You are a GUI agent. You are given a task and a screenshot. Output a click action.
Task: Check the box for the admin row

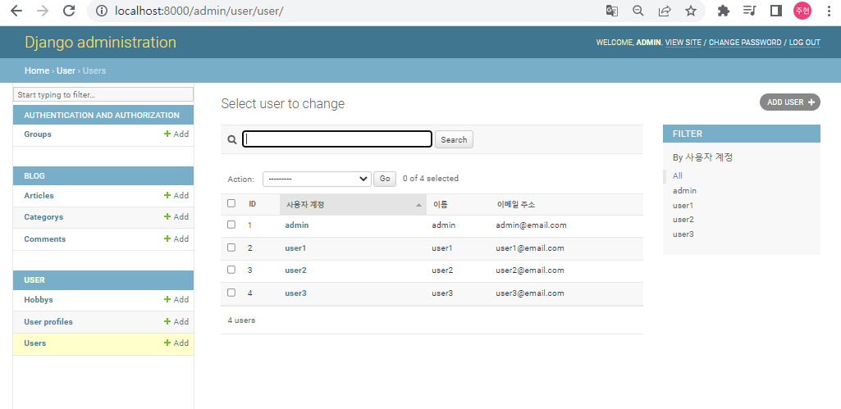click(231, 225)
